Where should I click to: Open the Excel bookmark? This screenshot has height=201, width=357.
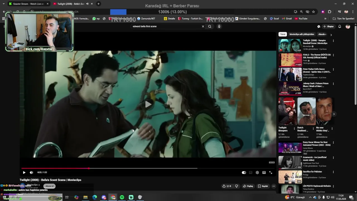(274, 19)
